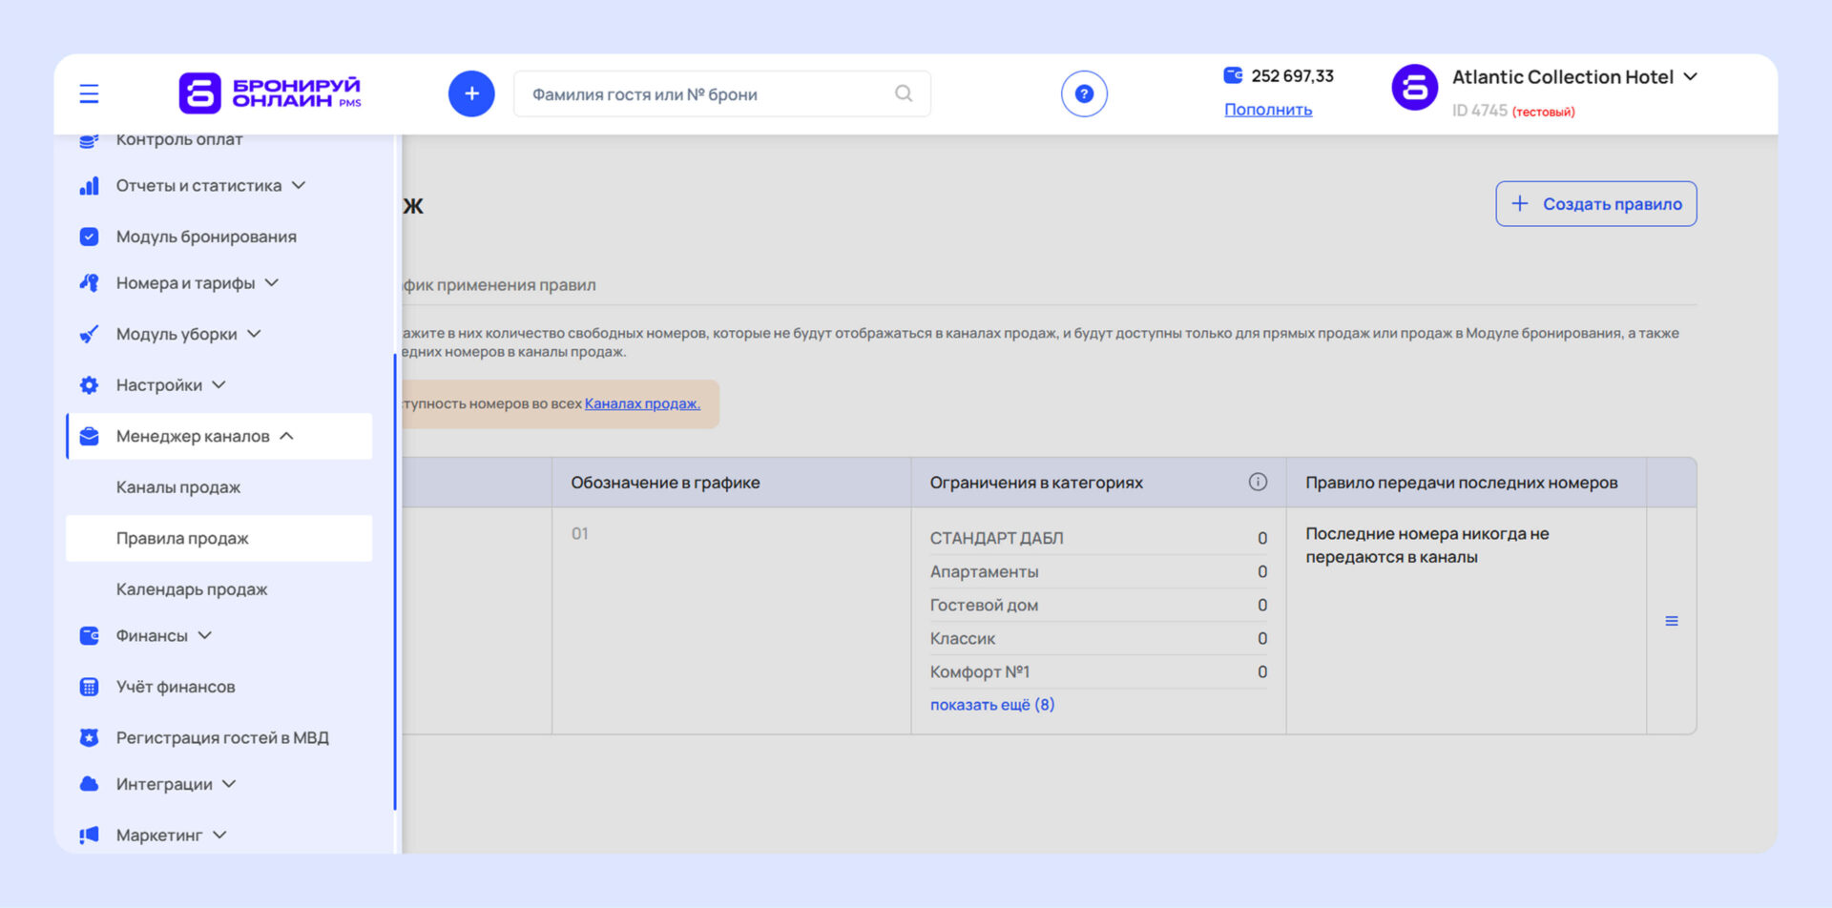Screen dimensions: 1832x908
Task: Click the hamburger menu icon
Action: [x=89, y=93]
